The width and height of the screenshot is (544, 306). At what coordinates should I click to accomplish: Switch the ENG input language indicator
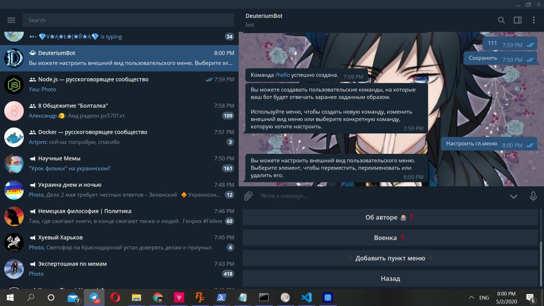tap(484, 297)
